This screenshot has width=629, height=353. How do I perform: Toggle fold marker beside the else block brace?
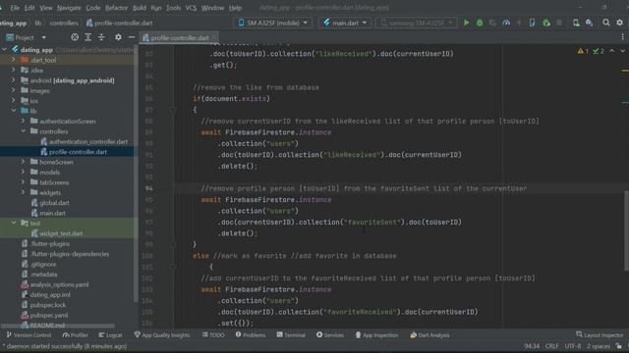173,267
